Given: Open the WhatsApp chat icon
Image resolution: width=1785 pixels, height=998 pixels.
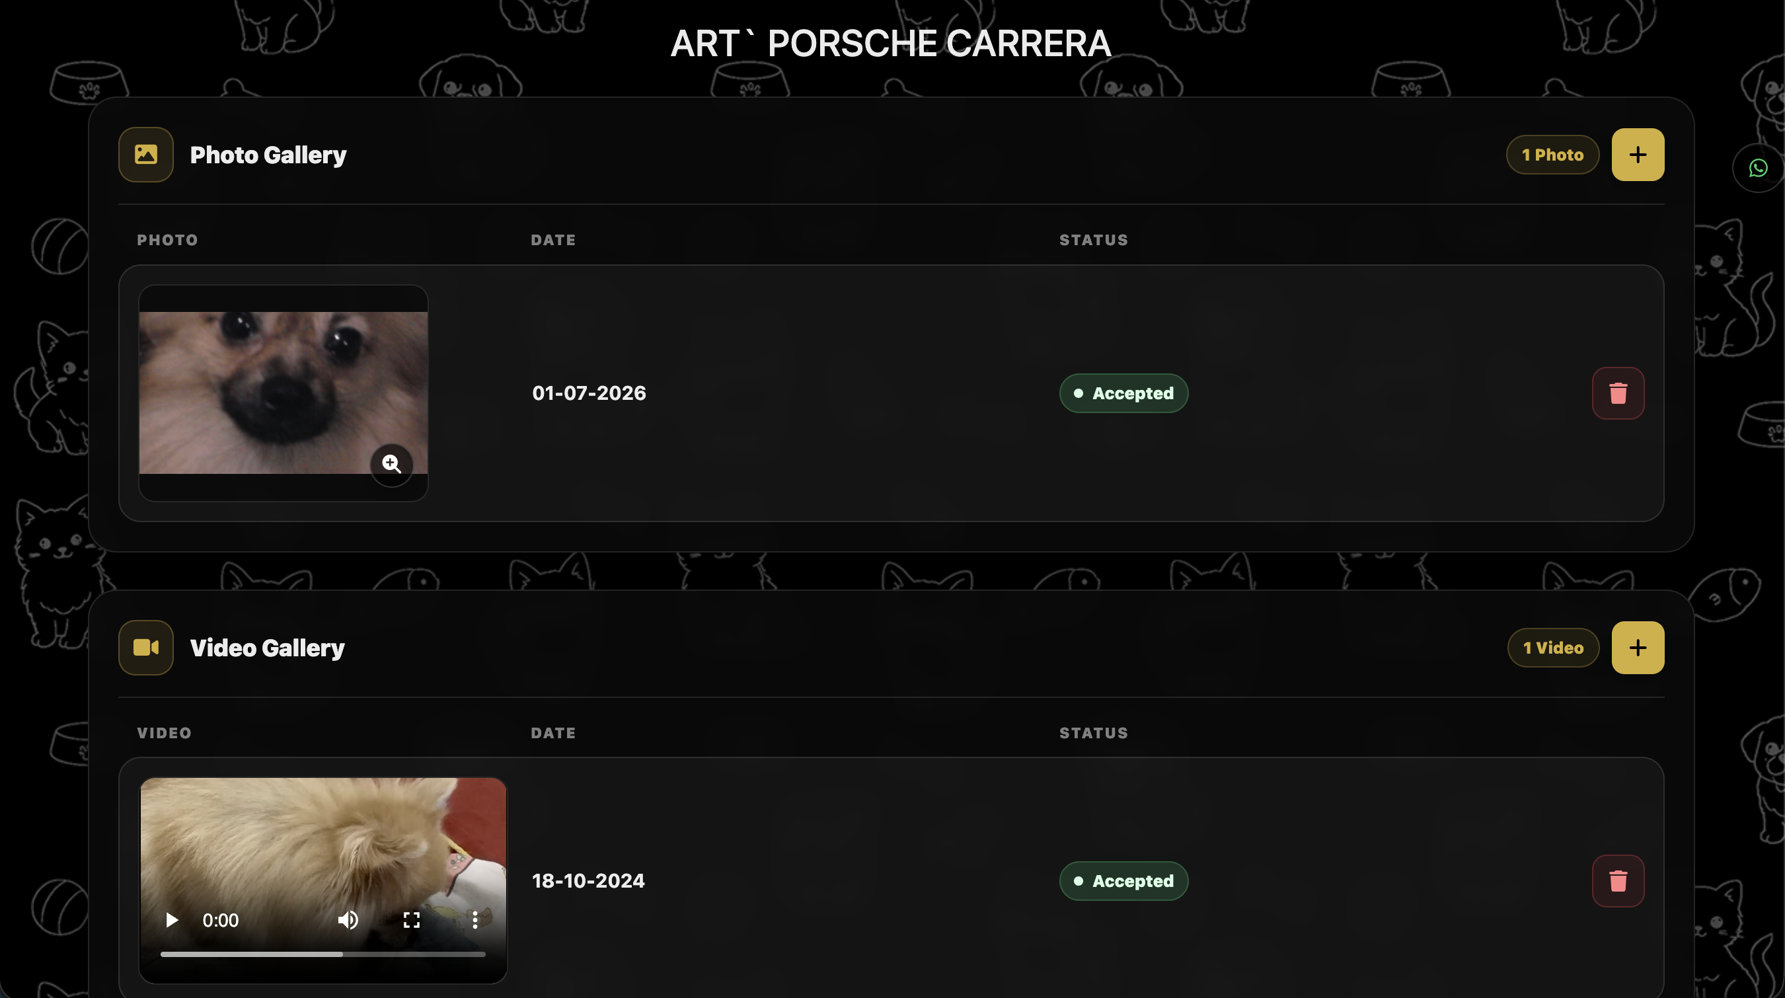Looking at the screenshot, I should pos(1758,169).
